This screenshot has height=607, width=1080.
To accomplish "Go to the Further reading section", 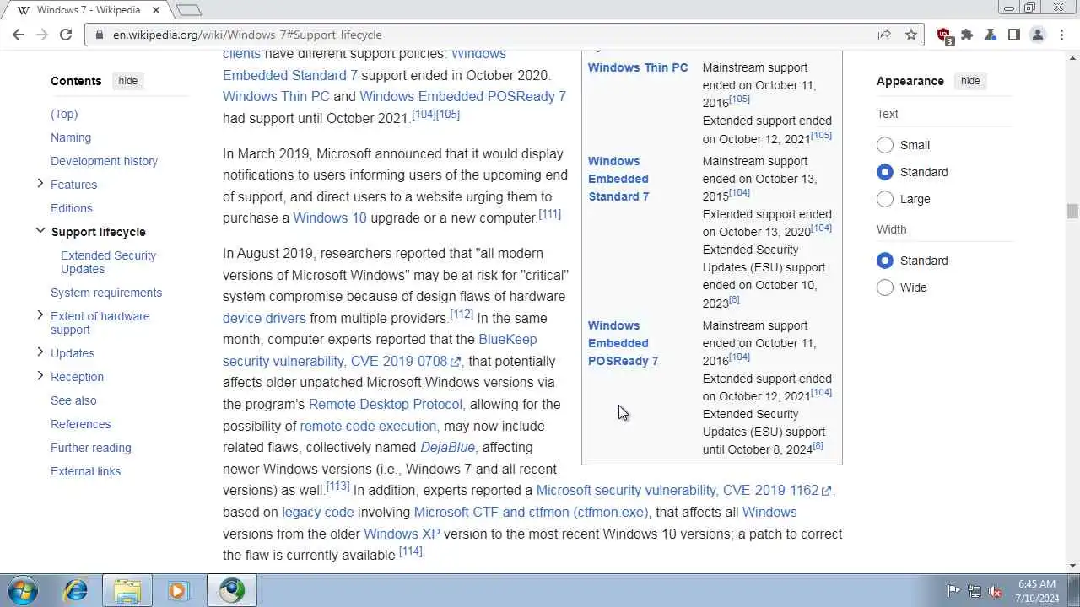I will pyautogui.click(x=91, y=448).
